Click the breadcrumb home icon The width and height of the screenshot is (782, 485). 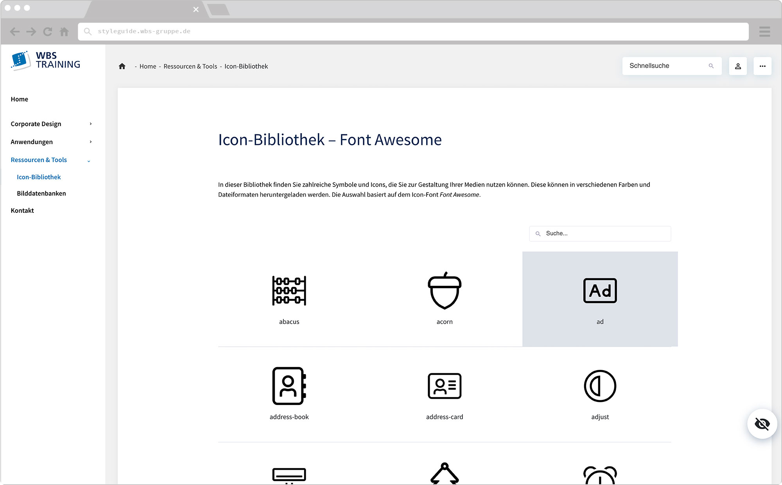(122, 66)
